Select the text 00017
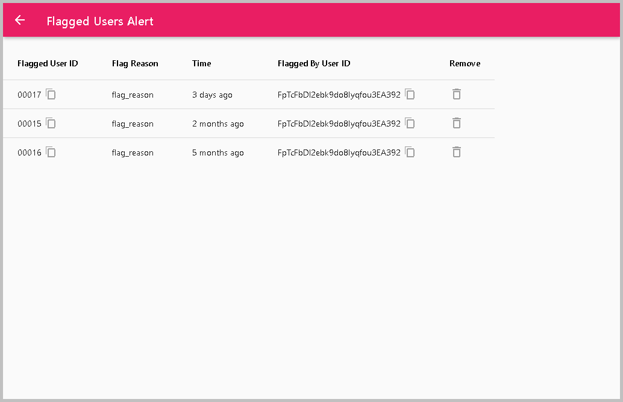This screenshot has width=623, height=402. click(x=30, y=95)
